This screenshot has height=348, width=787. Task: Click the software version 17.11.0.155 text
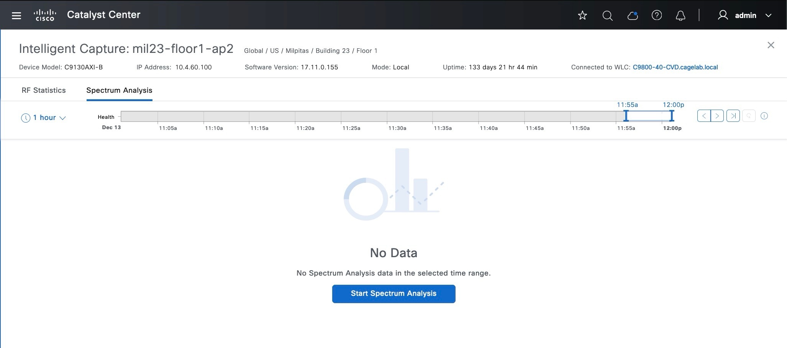pyautogui.click(x=320, y=67)
